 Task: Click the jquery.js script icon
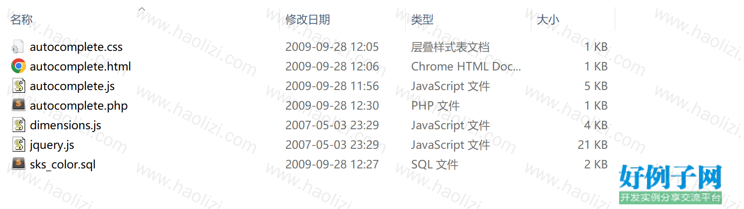pos(19,145)
